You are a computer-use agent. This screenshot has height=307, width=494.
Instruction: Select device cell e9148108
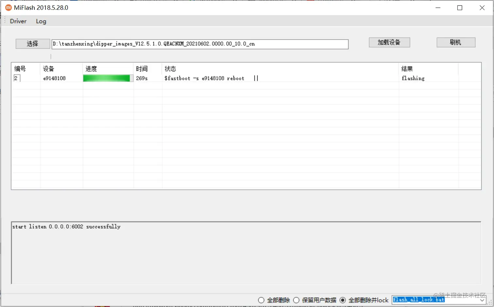54,78
